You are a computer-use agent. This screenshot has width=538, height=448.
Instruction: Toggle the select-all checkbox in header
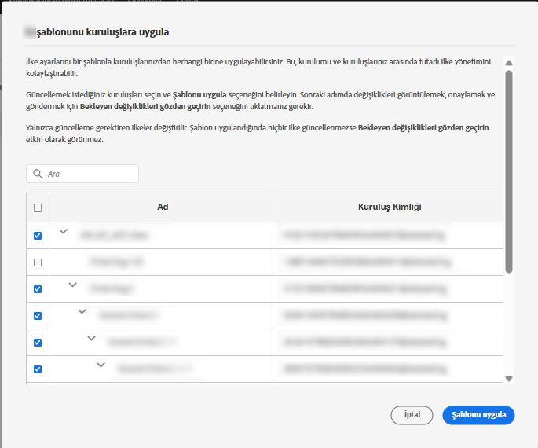(38, 207)
